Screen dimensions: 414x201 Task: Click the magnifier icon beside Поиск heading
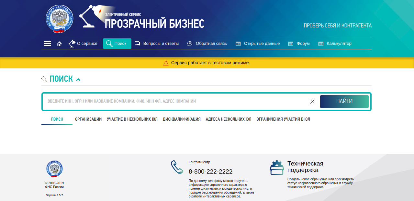(44, 79)
